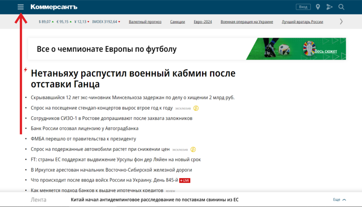Follow the Весь сюжет link
The width and height of the screenshot is (362, 207).
coord(326,51)
